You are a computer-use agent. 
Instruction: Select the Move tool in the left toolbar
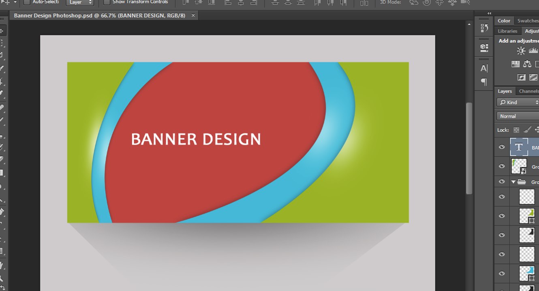(2, 31)
